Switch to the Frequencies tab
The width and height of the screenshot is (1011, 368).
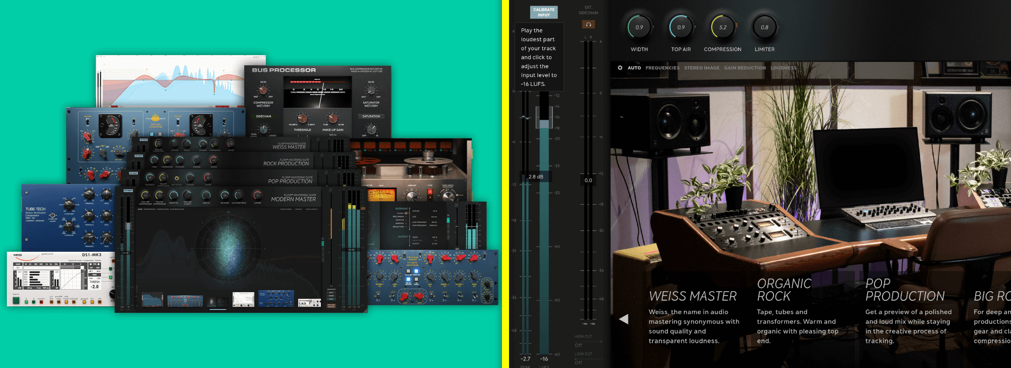click(x=662, y=68)
